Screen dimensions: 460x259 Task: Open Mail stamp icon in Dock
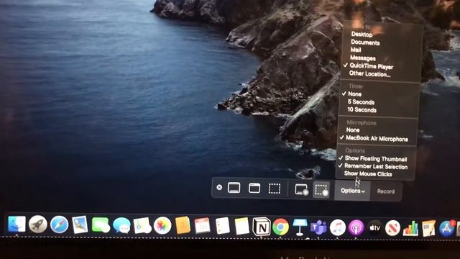click(80, 225)
